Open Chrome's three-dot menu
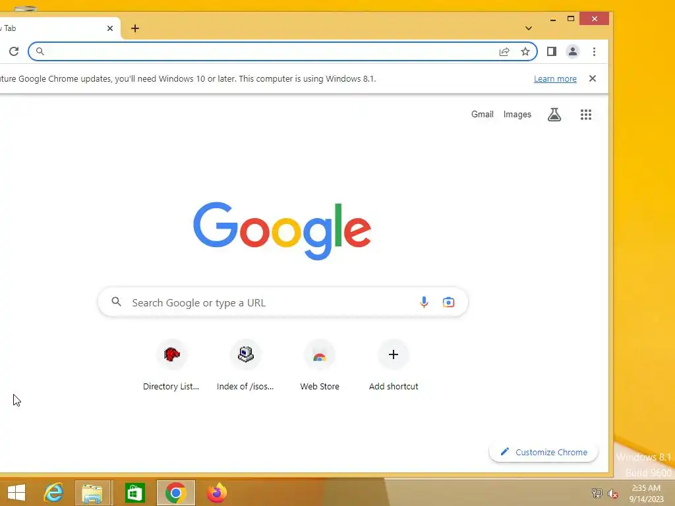The height and width of the screenshot is (506, 675). [594, 51]
